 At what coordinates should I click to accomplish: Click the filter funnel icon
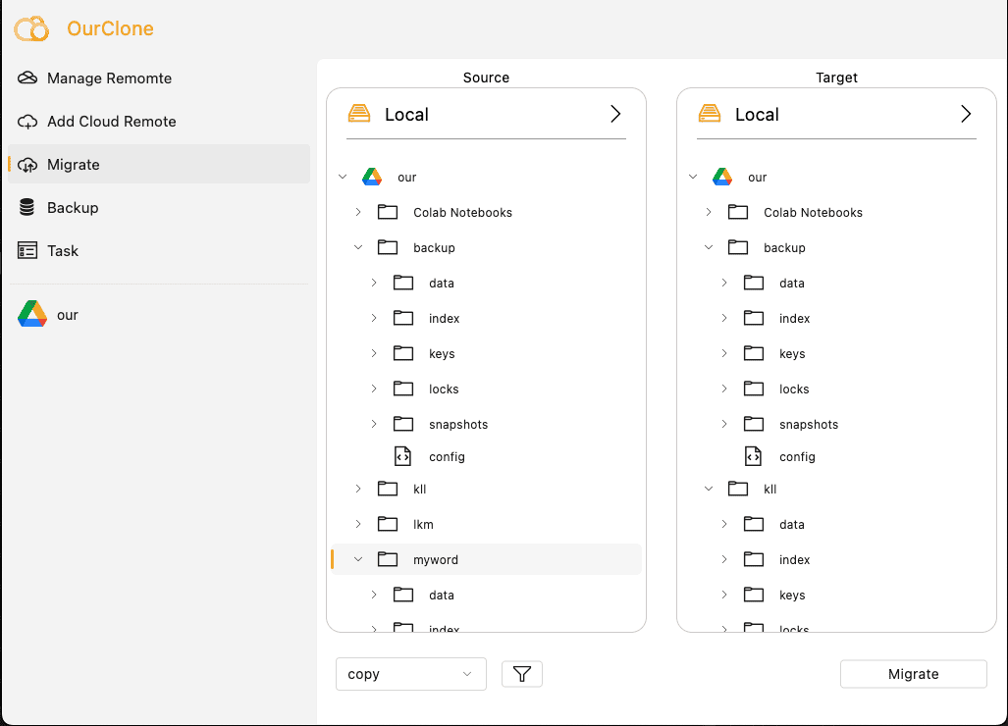coord(521,674)
